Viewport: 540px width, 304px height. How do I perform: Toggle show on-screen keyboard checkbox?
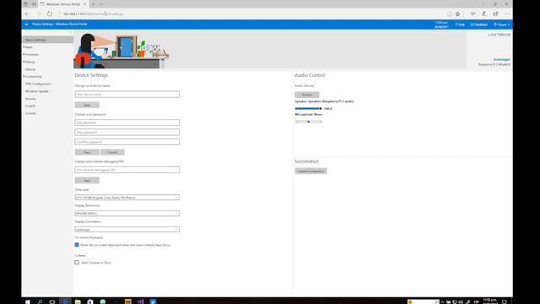point(77,245)
